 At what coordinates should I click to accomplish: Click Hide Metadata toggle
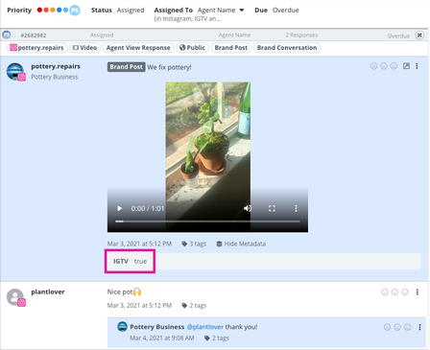(x=241, y=244)
